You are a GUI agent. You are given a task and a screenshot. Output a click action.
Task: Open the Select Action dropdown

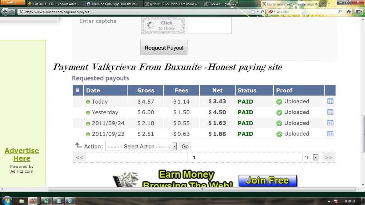(141, 146)
